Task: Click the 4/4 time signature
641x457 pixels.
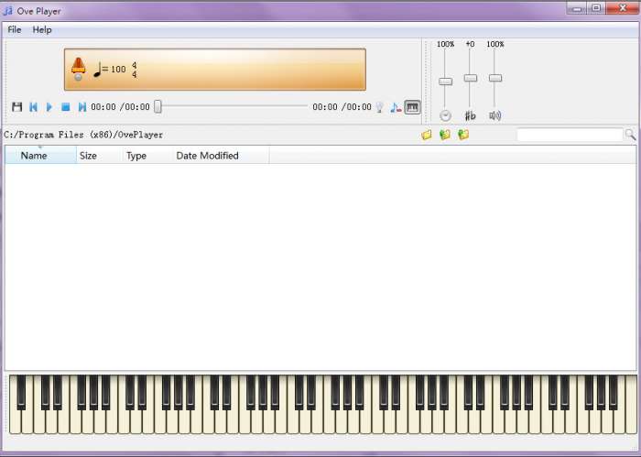Action: 134,70
